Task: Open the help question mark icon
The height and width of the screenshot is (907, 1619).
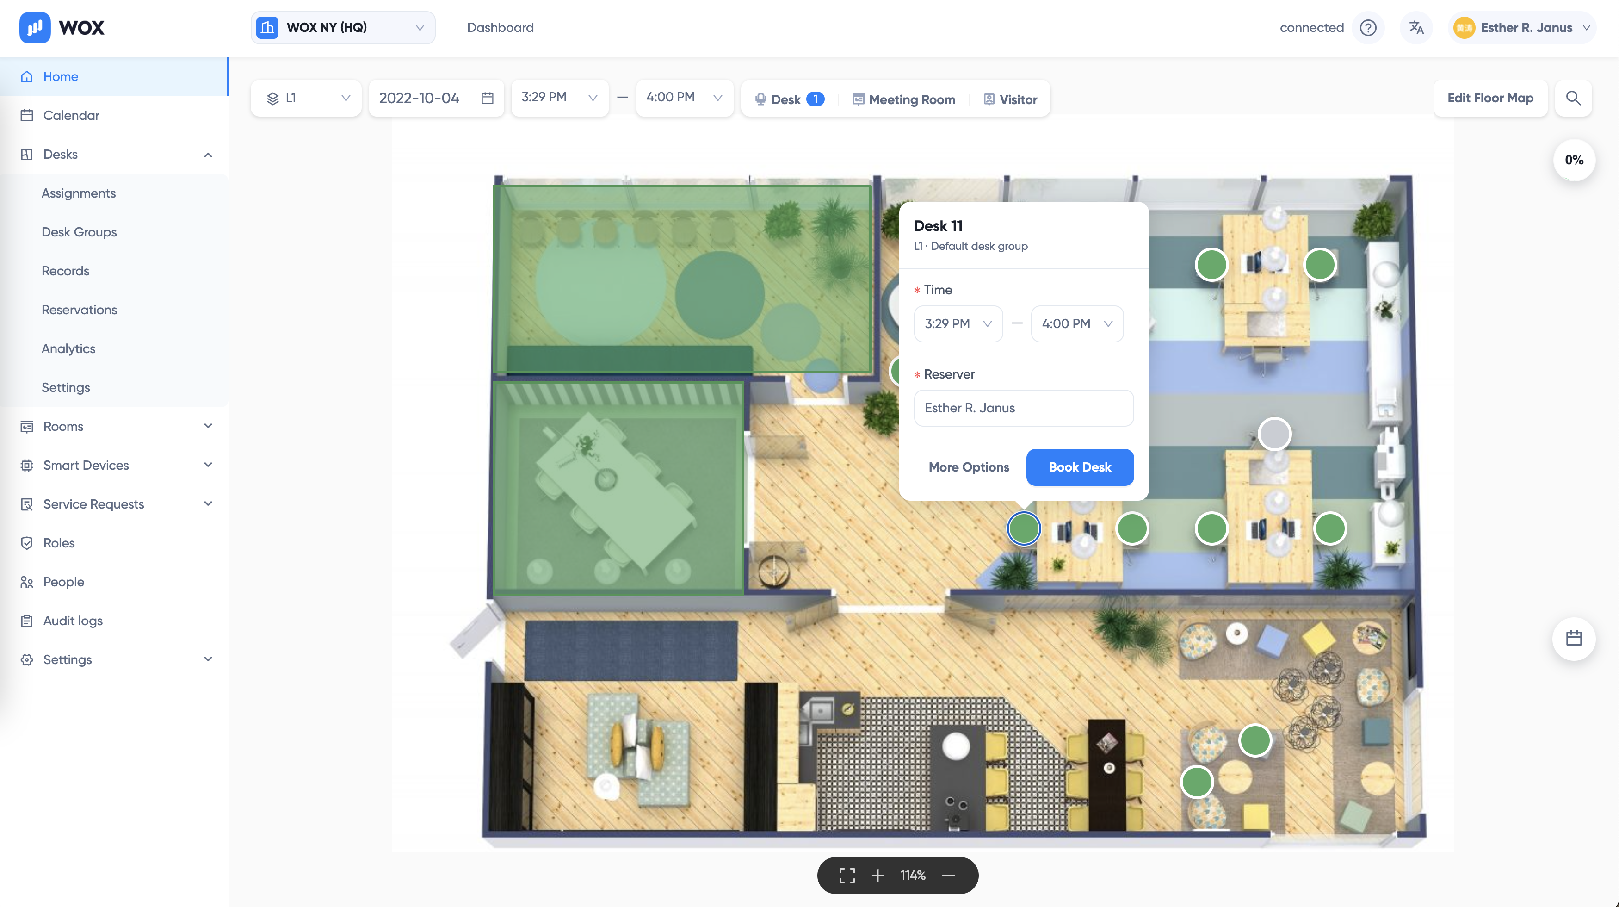Action: tap(1368, 28)
